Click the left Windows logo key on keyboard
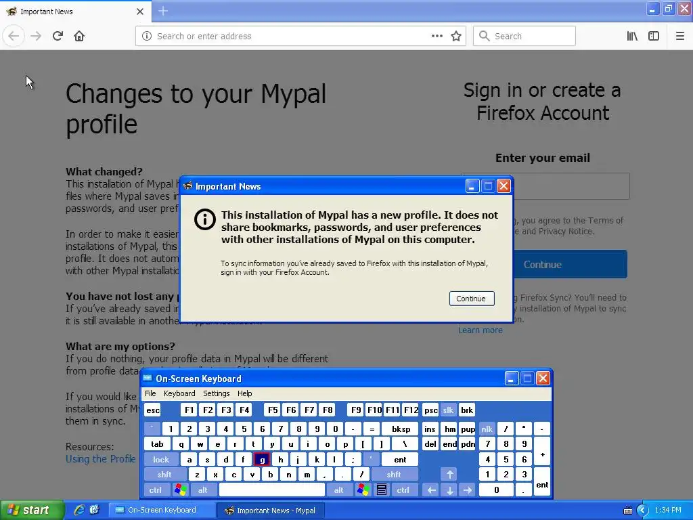This screenshot has height=520, width=693. point(180,490)
